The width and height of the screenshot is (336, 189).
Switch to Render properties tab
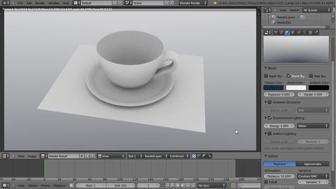(x=276, y=33)
